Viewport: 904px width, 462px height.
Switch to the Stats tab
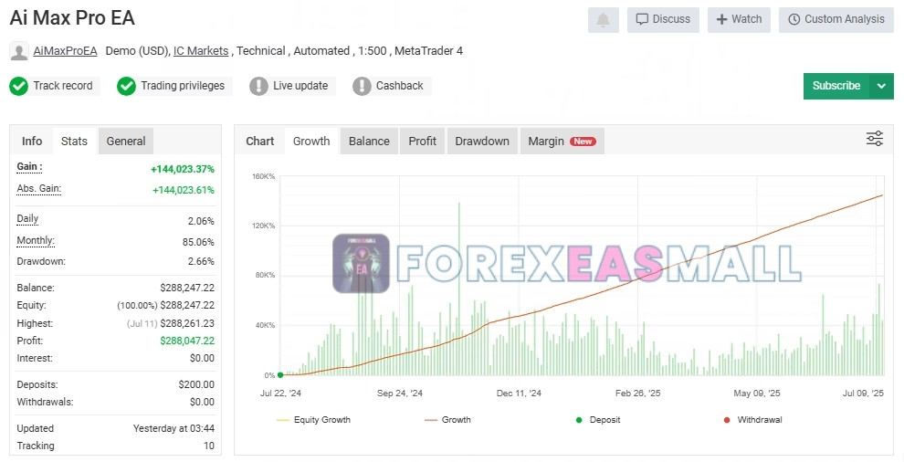[74, 142]
